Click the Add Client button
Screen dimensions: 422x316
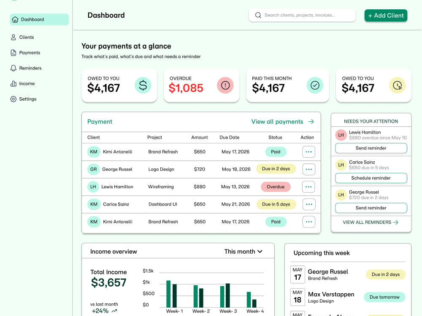[386, 15]
